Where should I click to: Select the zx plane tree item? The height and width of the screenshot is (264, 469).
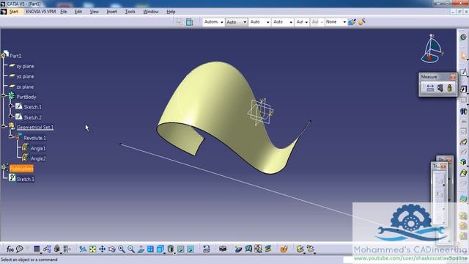coord(25,87)
